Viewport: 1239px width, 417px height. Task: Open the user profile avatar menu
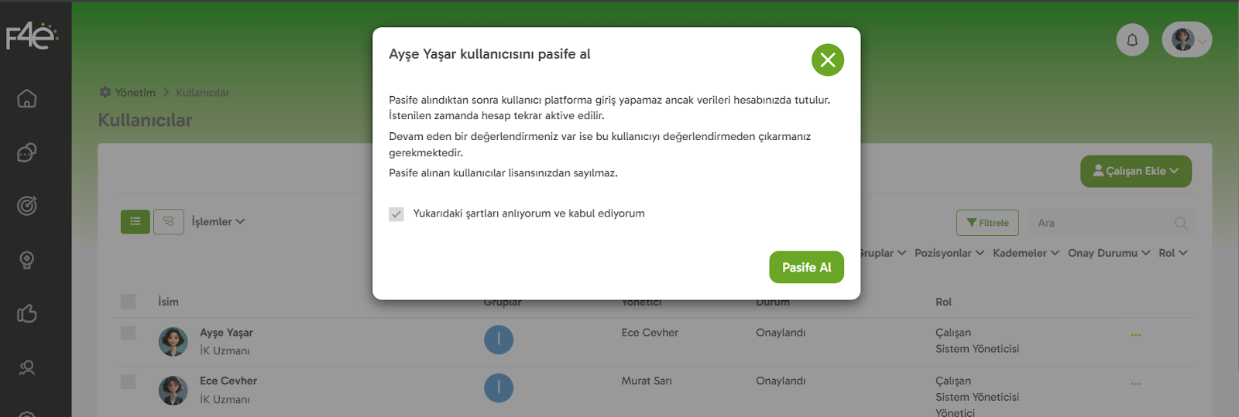1186,40
